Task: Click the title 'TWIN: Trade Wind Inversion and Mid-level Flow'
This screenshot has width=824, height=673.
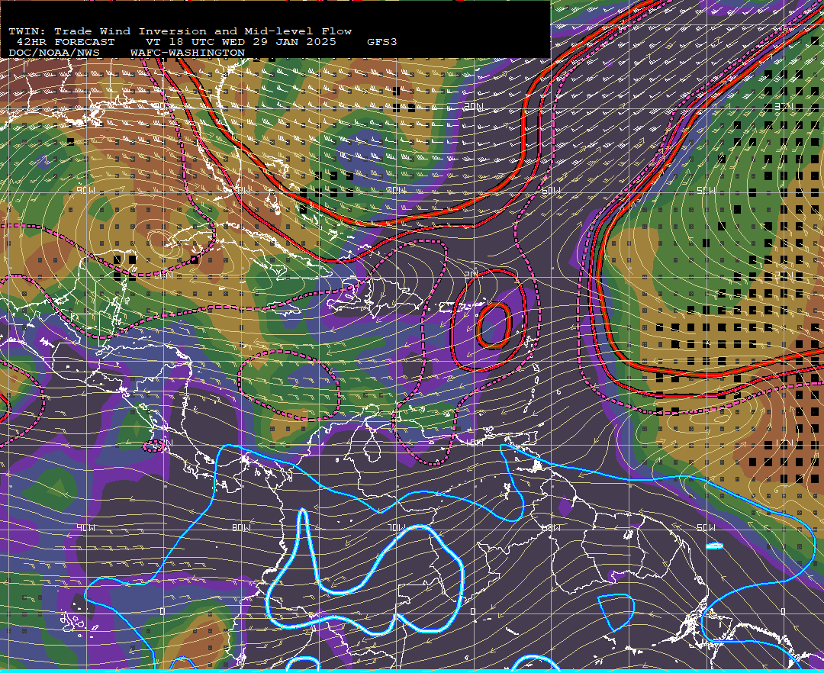Action: coord(180,31)
